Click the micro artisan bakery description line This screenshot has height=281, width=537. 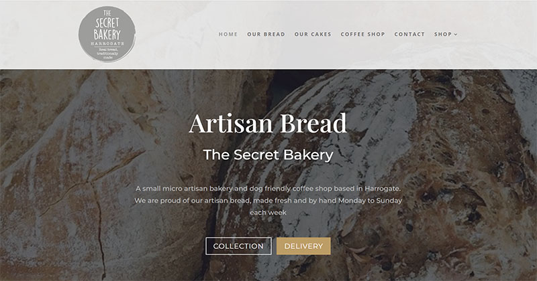pos(268,189)
